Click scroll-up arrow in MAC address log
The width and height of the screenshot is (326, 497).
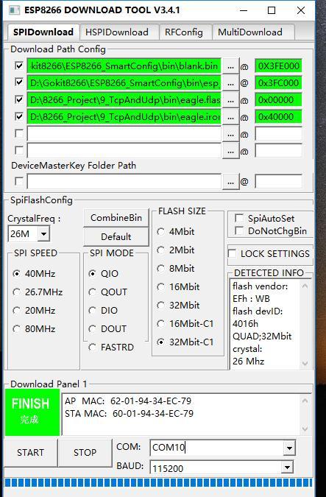coord(305,401)
